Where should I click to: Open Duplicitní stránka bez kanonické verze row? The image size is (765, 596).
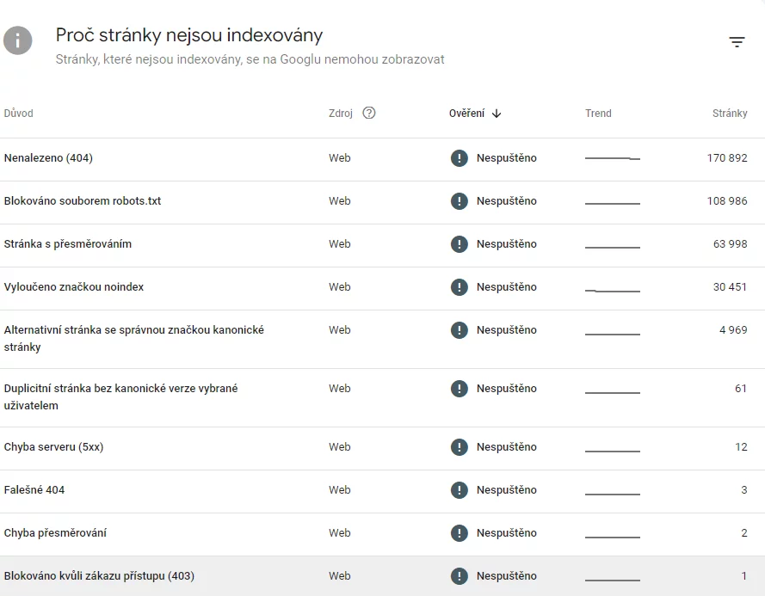click(382, 397)
